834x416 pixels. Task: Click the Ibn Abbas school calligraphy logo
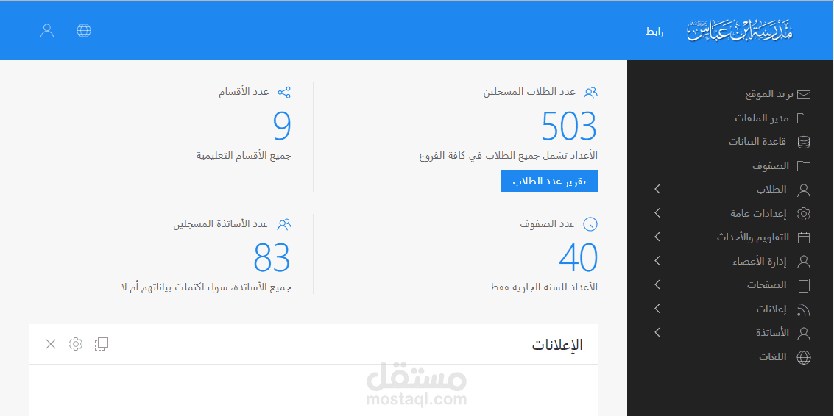coord(740,31)
